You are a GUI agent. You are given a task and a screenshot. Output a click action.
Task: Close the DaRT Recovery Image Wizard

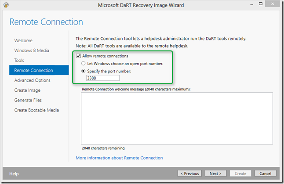pos(273,4)
